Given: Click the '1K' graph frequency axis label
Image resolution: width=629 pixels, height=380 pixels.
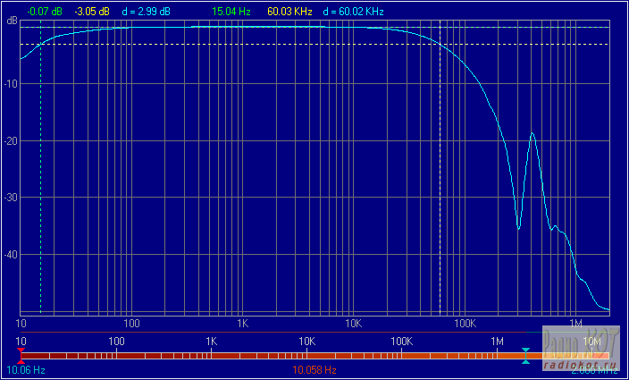Looking at the screenshot, I should click(x=242, y=324).
